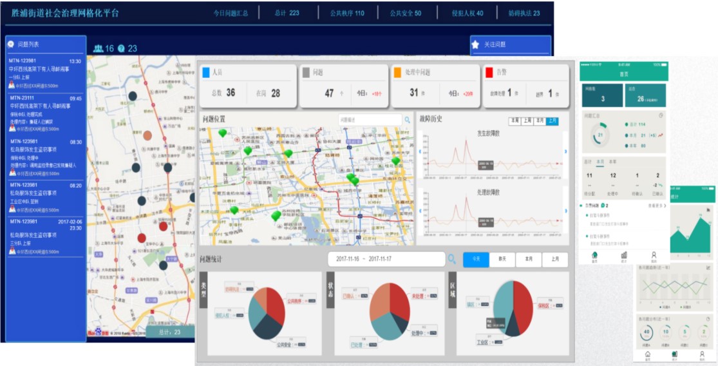The width and height of the screenshot is (718, 366).
Task: Click chart icon on 各问题趋势 card
Action: click(x=708, y=267)
